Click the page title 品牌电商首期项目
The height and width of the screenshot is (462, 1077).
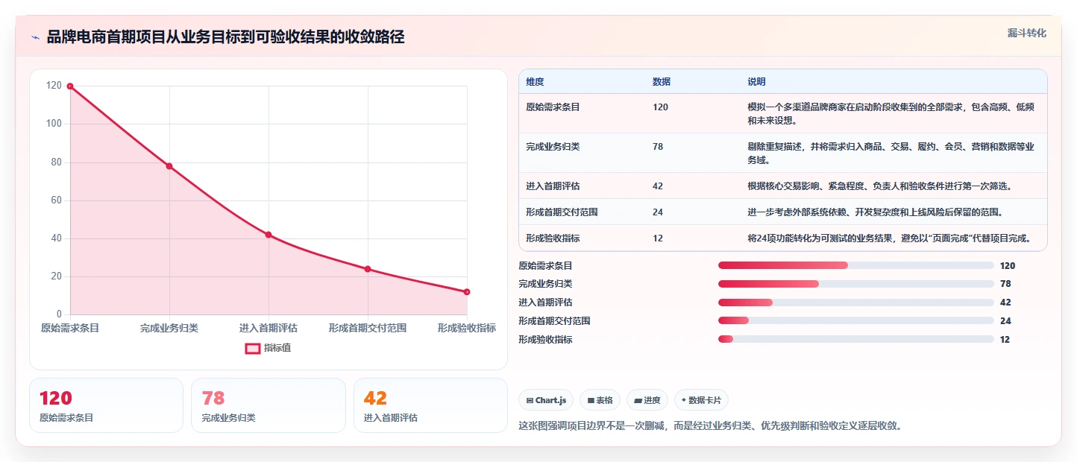coord(225,37)
